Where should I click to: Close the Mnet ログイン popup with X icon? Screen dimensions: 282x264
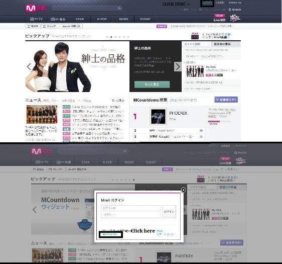pyautogui.click(x=183, y=190)
